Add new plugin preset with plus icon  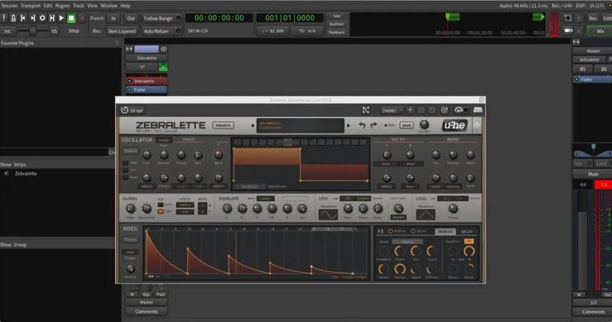[x=410, y=110]
